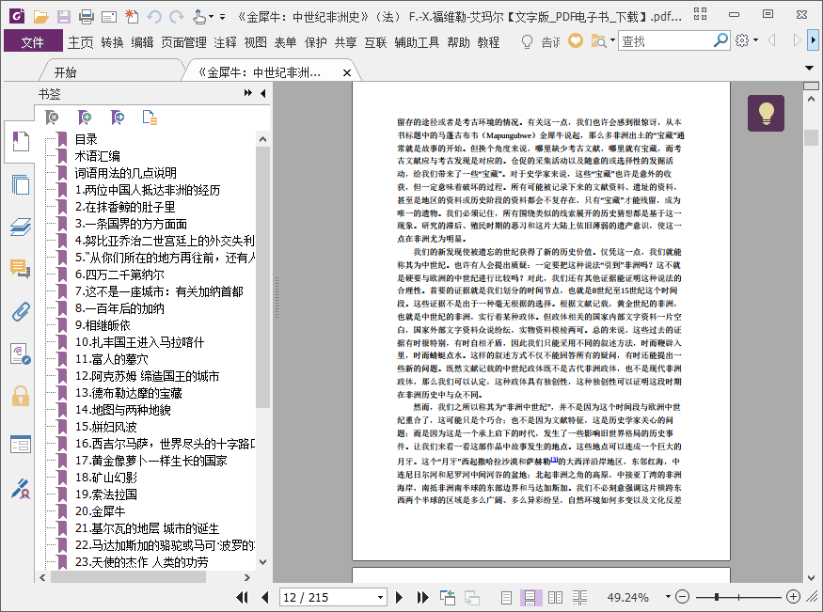Enable single page view mode
Viewport: 823px width, 612px height.
pos(507,597)
